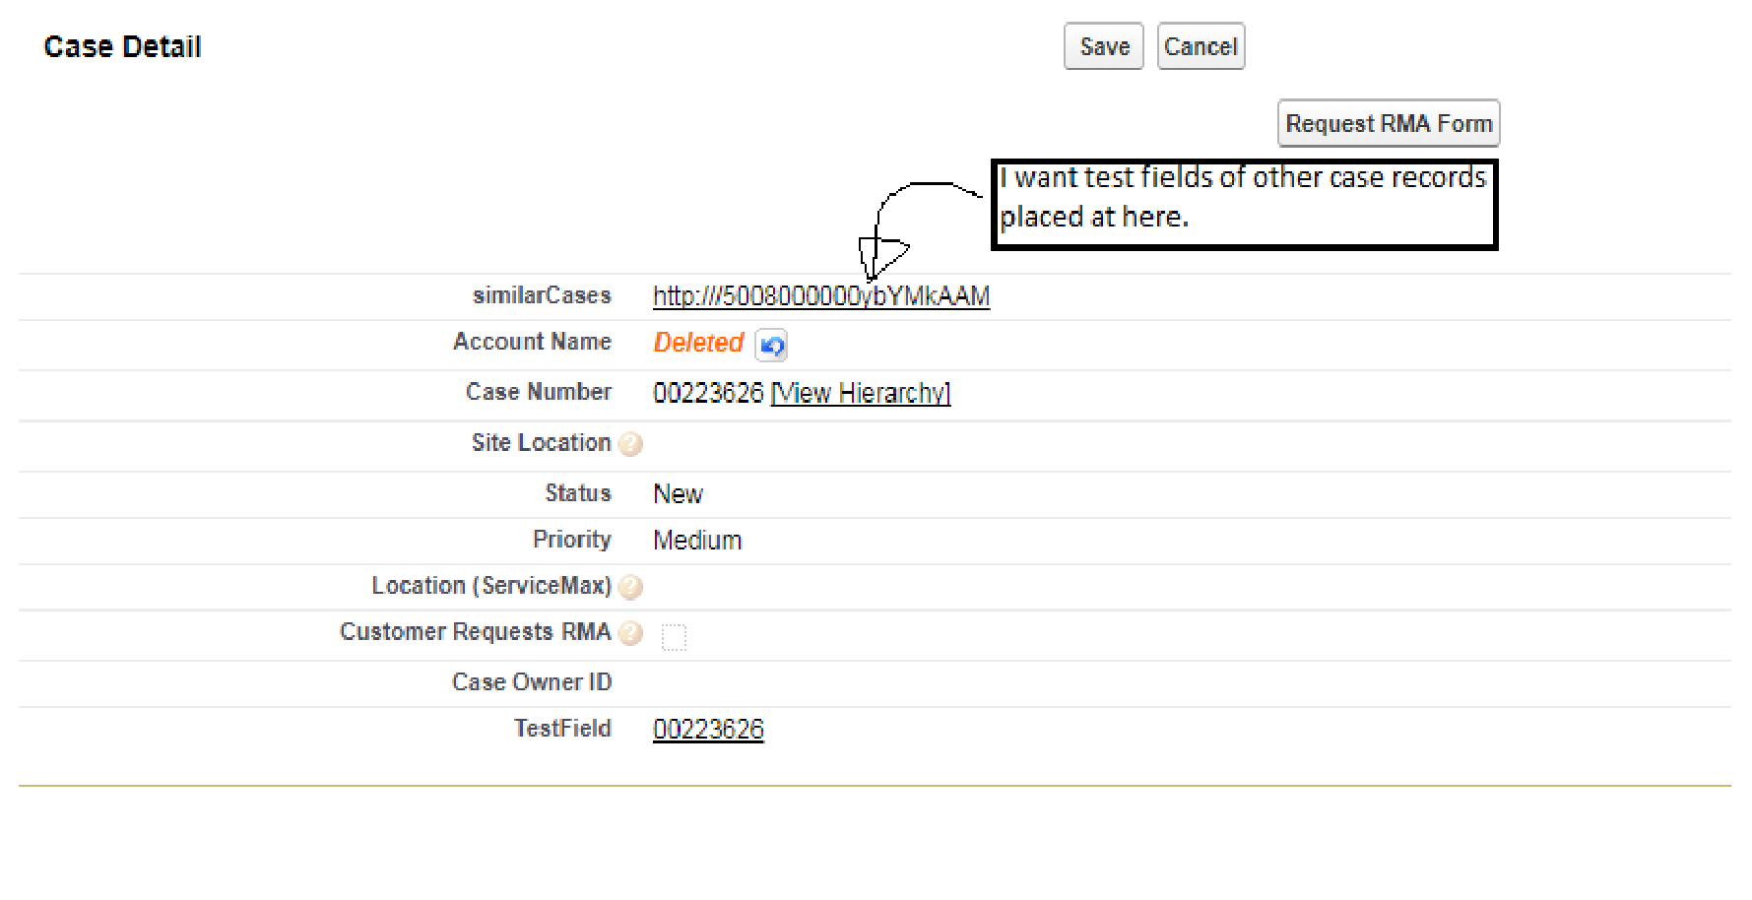
Task: Click the Case Detail heading
Action: point(122,45)
